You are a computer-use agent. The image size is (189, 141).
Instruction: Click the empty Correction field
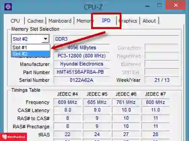pos(162,48)
